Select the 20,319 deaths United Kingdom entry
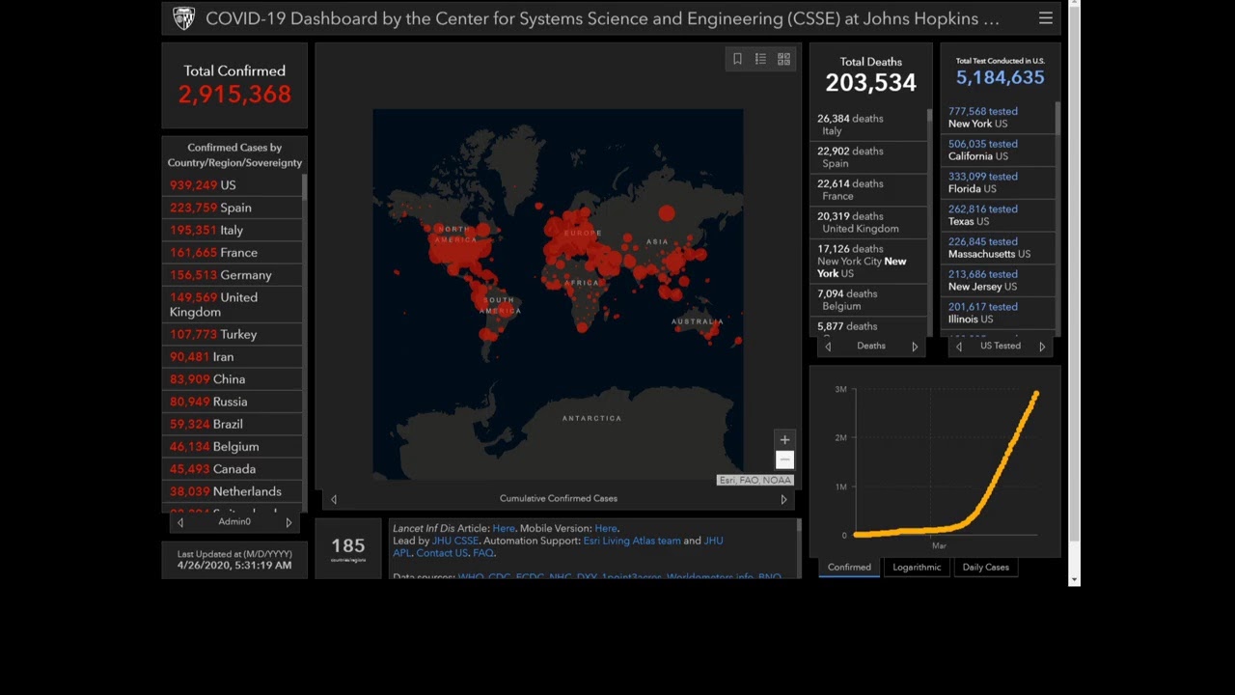This screenshot has width=1235, height=695. [868, 223]
